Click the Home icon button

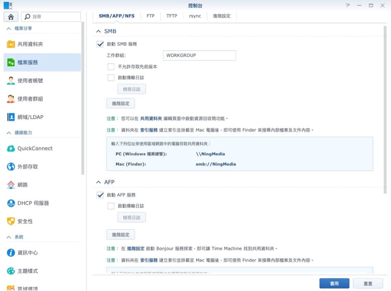[x=11, y=17]
